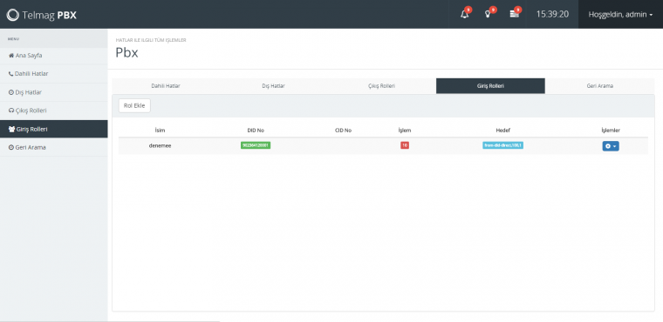Open the Hoşgeldin, admin user menu

click(x=620, y=14)
